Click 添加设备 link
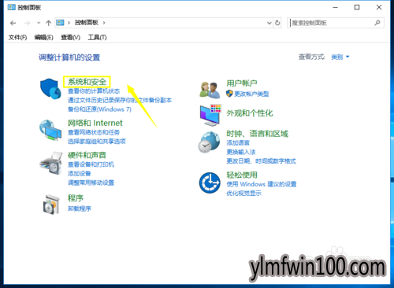The width and height of the screenshot is (394, 288). pos(80,174)
